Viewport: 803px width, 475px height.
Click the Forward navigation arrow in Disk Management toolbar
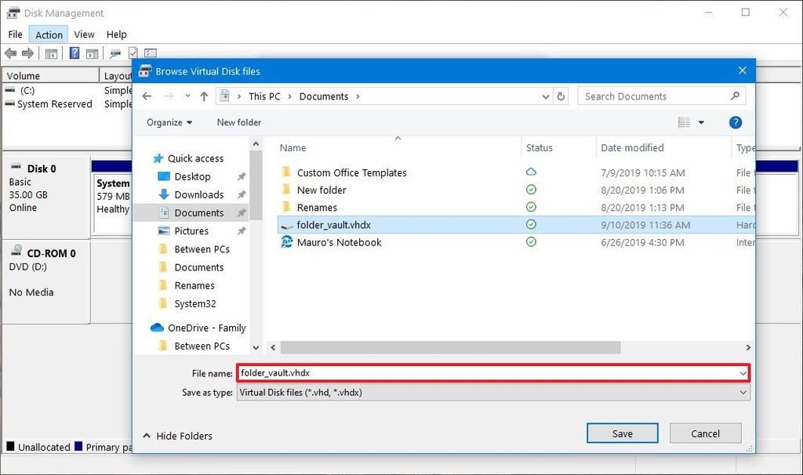click(x=27, y=53)
